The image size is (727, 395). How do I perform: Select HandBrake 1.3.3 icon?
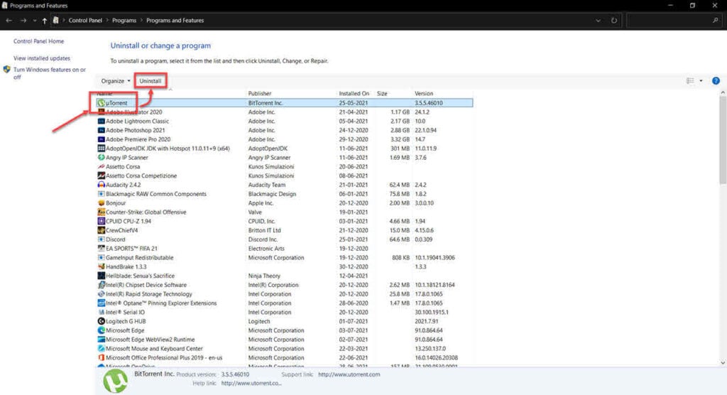tap(101, 267)
